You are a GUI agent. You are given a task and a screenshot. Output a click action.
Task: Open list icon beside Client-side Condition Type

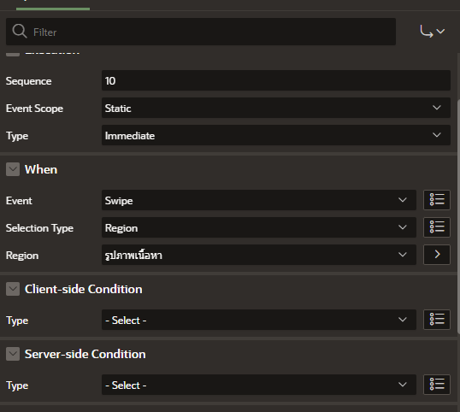437,320
